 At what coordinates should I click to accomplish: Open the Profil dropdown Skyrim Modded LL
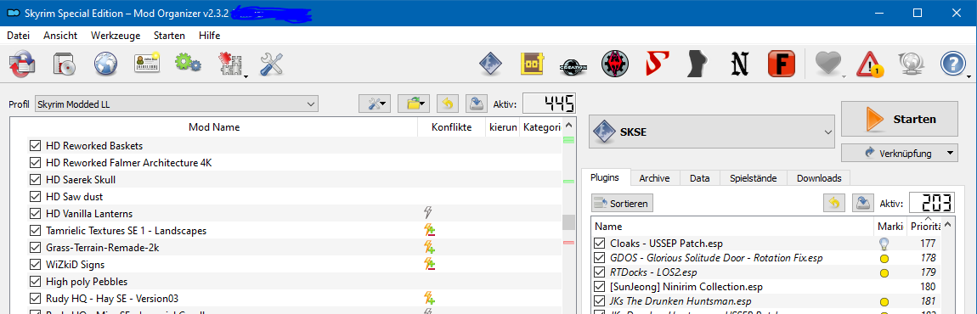click(177, 104)
